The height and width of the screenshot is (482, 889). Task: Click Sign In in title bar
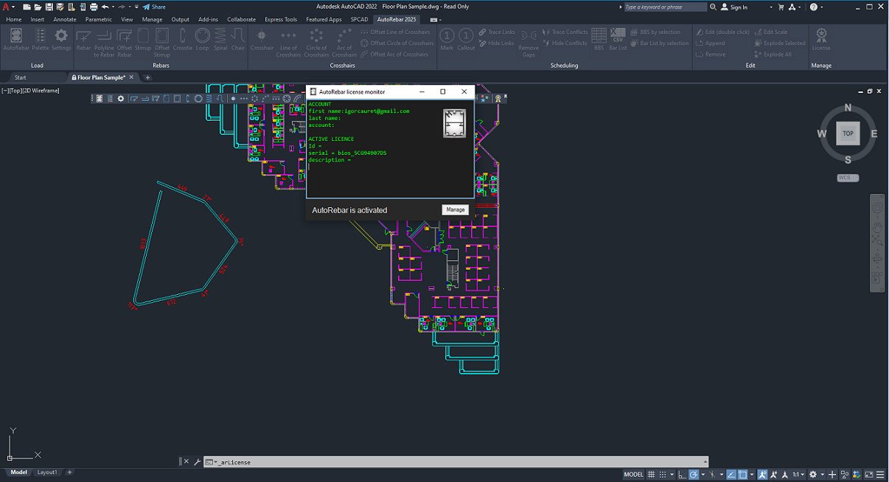pyautogui.click(x=734, y=7)
